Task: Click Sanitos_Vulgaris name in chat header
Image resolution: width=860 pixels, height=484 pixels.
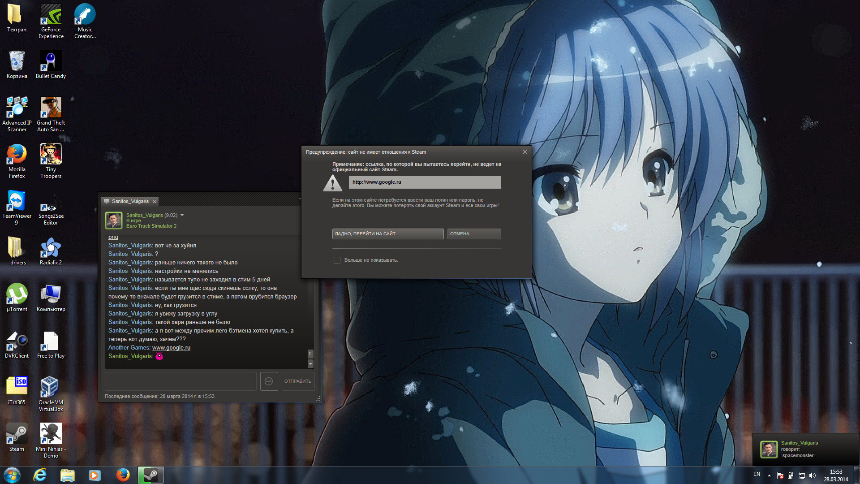Action: click(x=145, y=215)
